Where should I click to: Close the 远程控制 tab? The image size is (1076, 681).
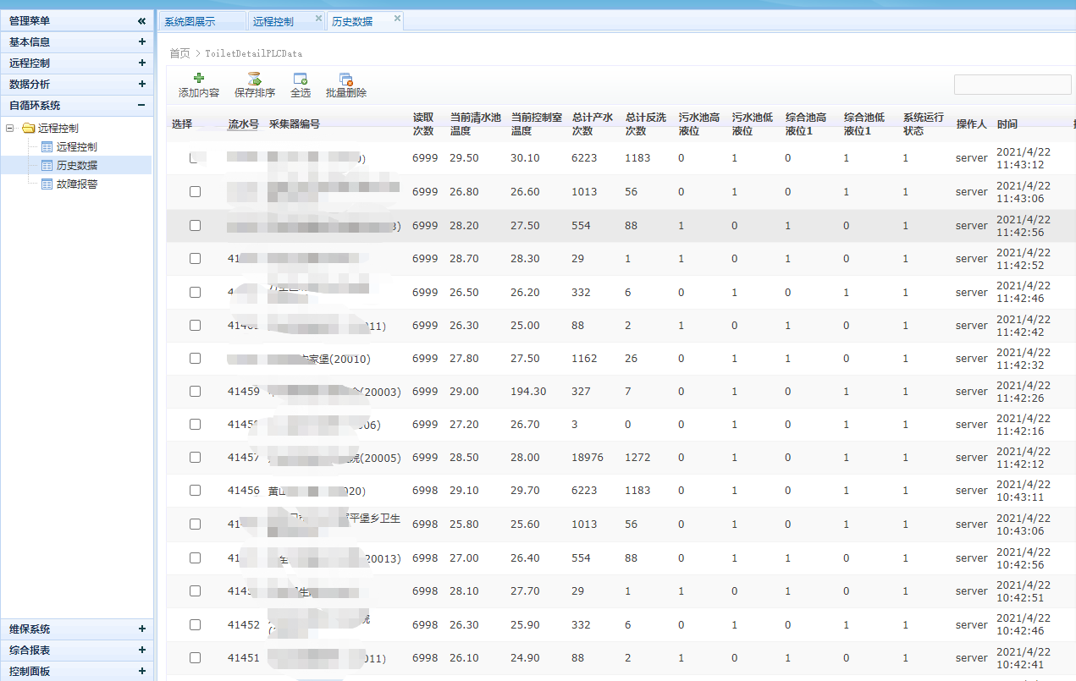click(x=318, y=18)
